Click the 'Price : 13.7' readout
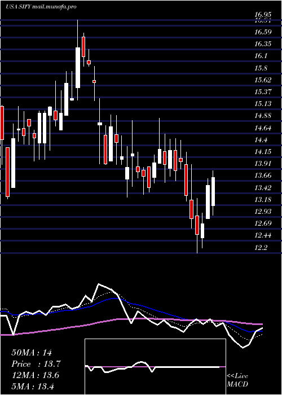Image resolution: width=282 pixels, height=395 pixels. pos(36,364)
